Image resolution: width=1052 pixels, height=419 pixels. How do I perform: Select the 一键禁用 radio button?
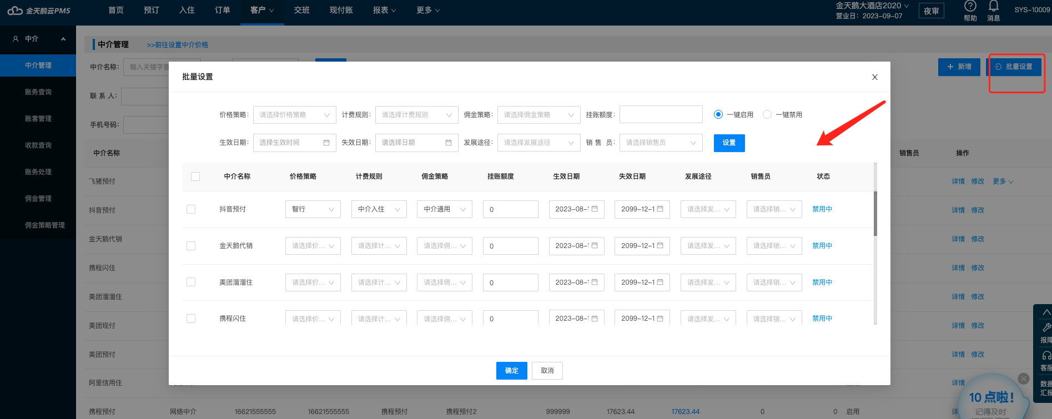coord(767,114)
